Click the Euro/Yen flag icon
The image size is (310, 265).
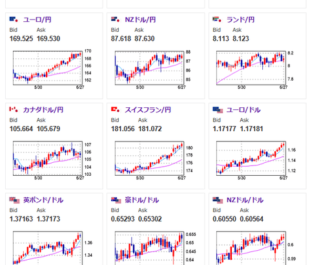(14, 19)
